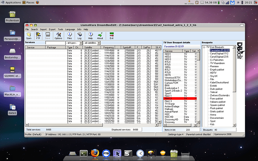This screenshot has height=161, width=258.
Task: Select the Kabel Deutschland bouquet
Action: [219, 83]
